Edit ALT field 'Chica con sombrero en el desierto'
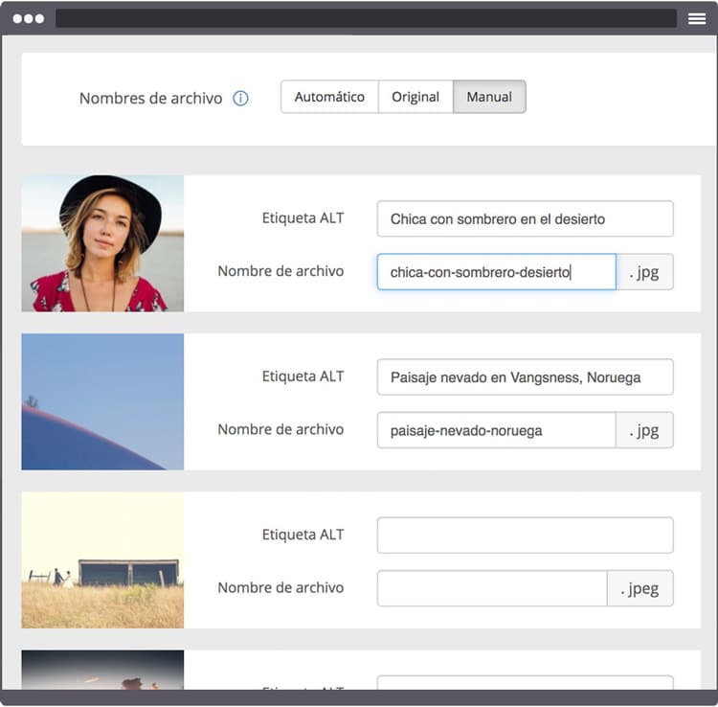This screenshot has width=718, height=707. pos(525,218)
